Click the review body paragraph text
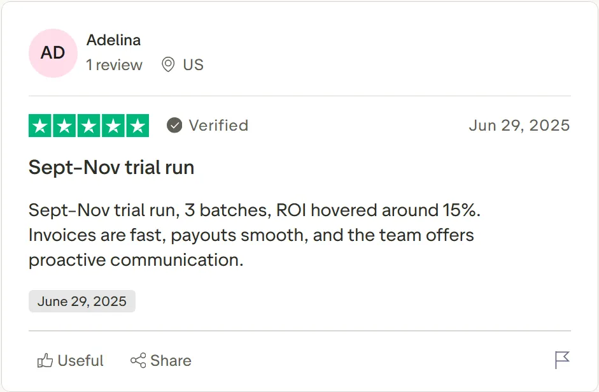The image size is (599, 392). [x=251, y=235]
